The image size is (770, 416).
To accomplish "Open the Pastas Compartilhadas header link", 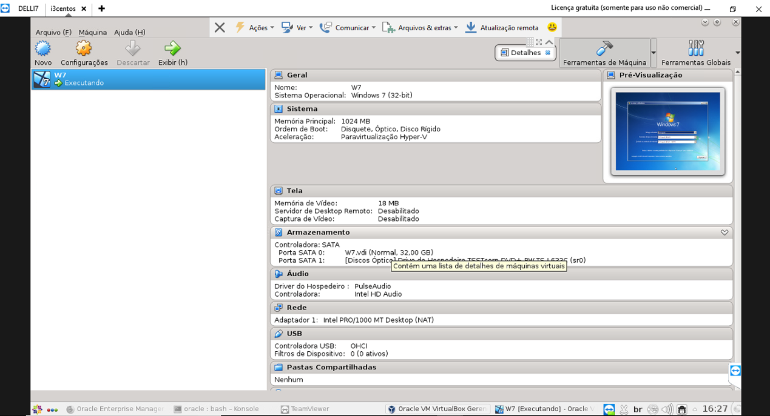I will pos(331,368).
